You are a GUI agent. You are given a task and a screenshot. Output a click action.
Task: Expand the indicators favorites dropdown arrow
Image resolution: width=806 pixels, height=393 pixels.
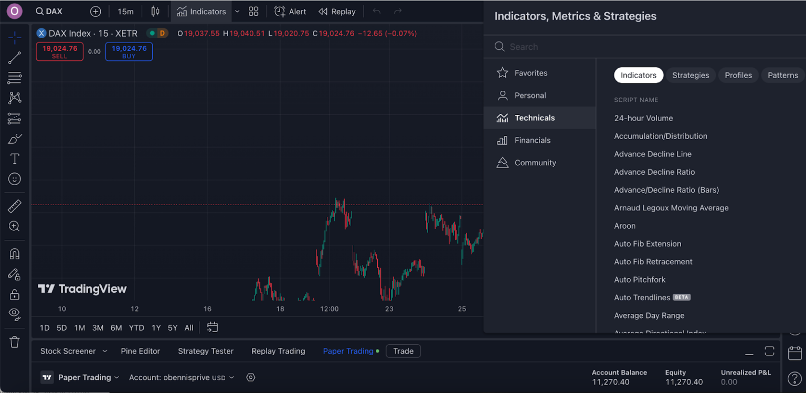point(237,12)
